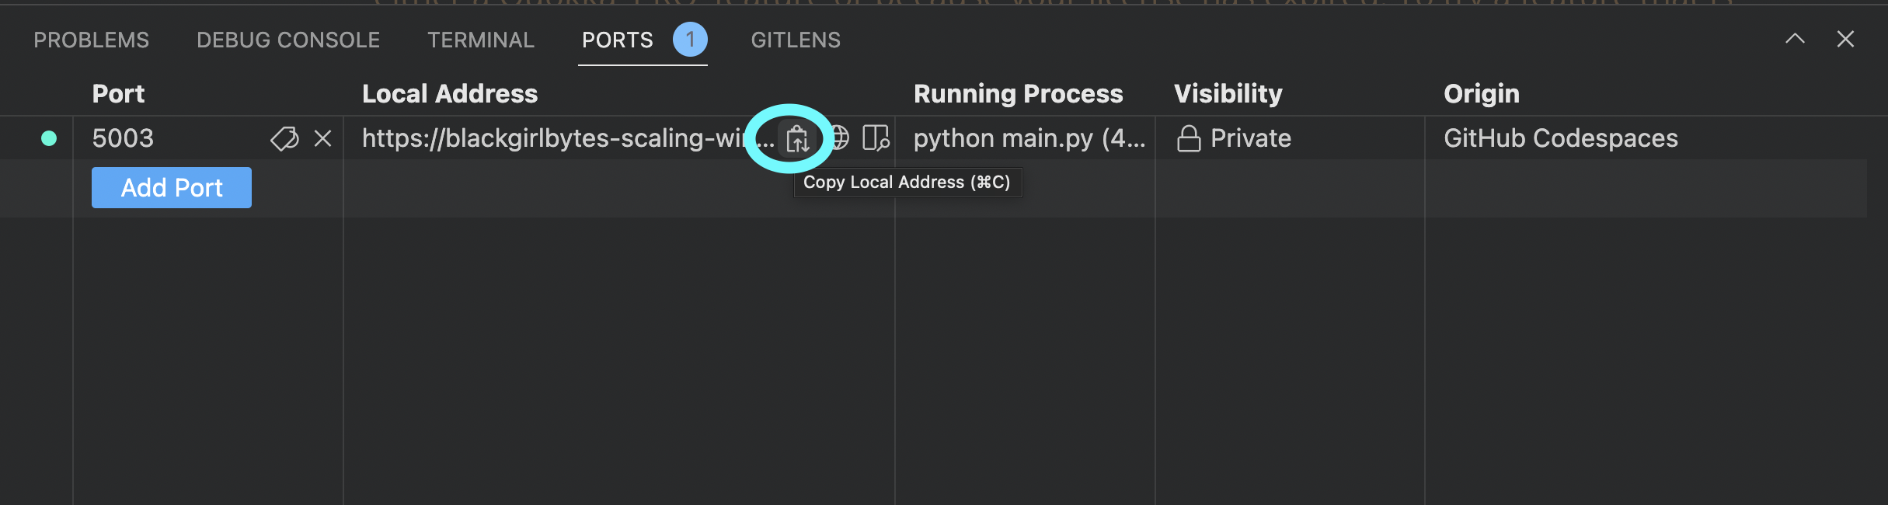The image size is (1888, 505).
Task: Open forwarded port in browser via globe icon
Action: click(x=839, y=138)
